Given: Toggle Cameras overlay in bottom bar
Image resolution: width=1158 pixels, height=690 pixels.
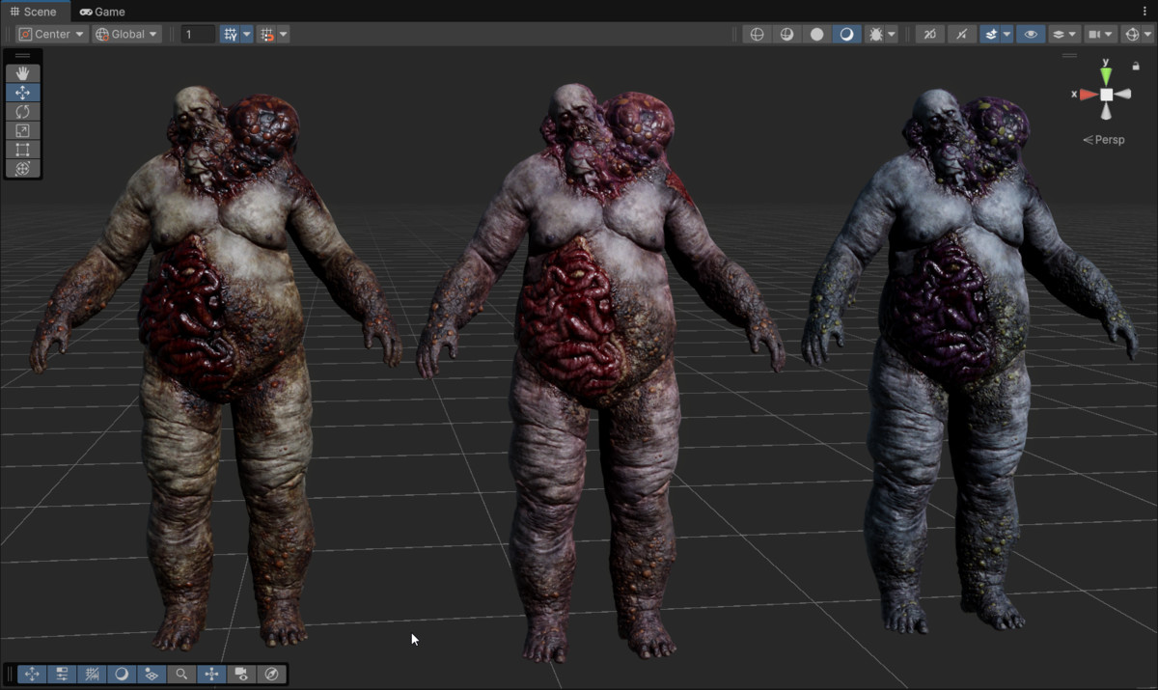Looking at the screenshot, I should 241,675.
